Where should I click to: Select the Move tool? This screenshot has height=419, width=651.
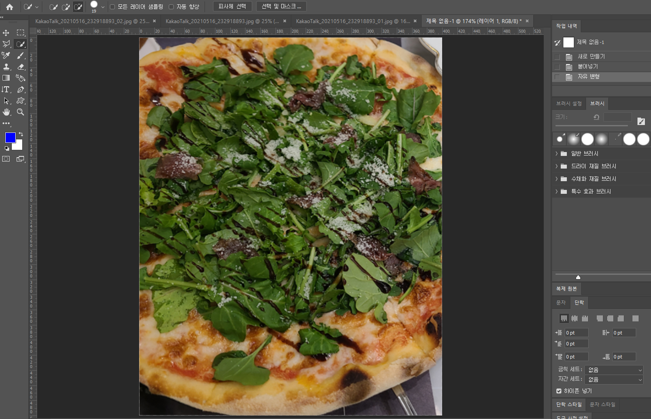tap(6, 33)
